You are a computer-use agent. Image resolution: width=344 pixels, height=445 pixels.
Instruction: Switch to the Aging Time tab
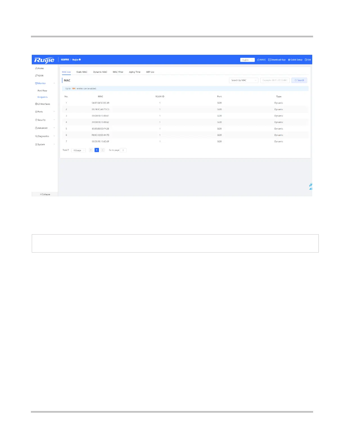[x=135, y=72]
